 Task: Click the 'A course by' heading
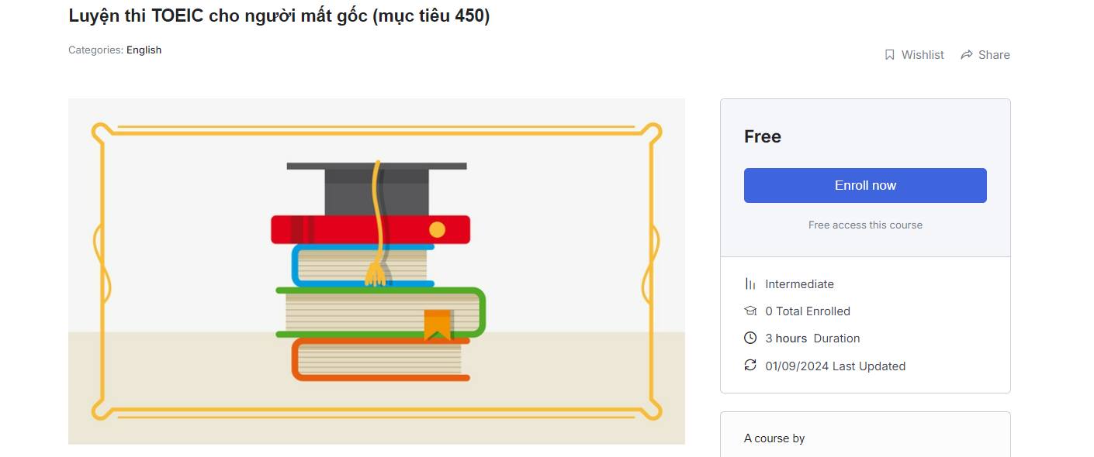point(774,438)
